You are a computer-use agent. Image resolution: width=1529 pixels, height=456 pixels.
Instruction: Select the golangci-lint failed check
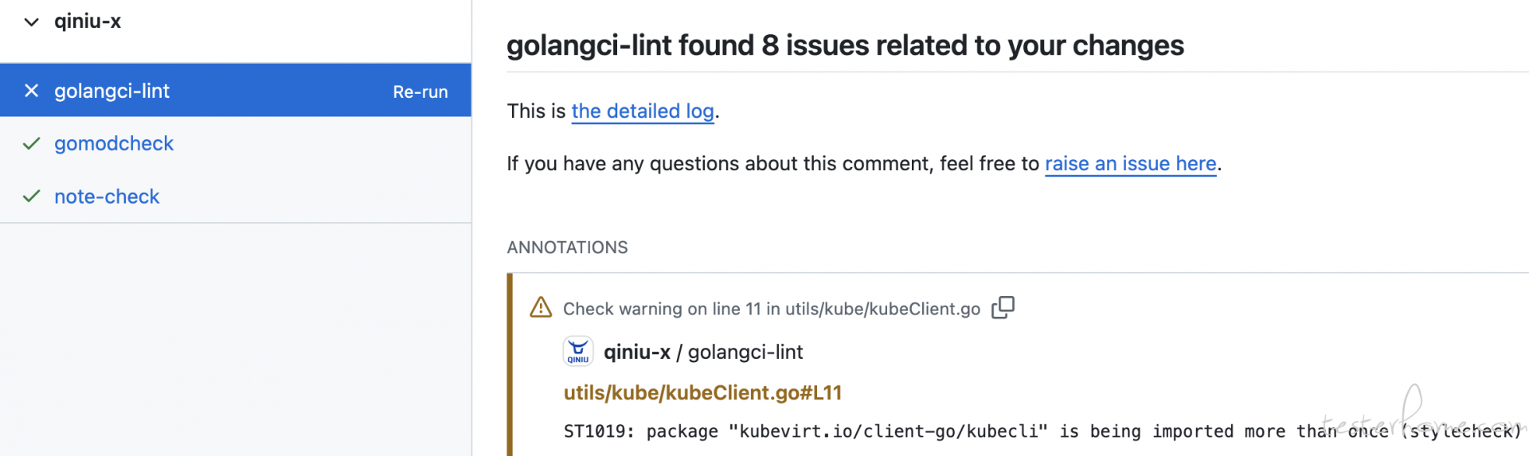point(236,91)
